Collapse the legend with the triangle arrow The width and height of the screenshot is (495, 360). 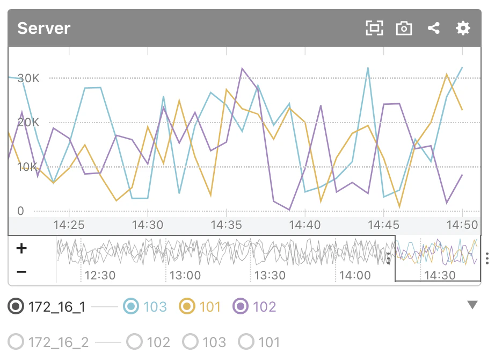[472, 305]
